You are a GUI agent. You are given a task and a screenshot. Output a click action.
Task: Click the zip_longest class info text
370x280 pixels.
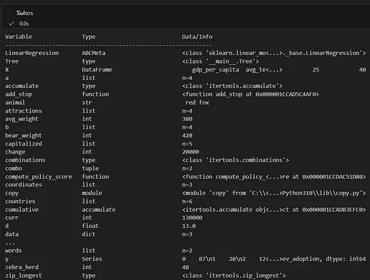click(x=234, y=275)
